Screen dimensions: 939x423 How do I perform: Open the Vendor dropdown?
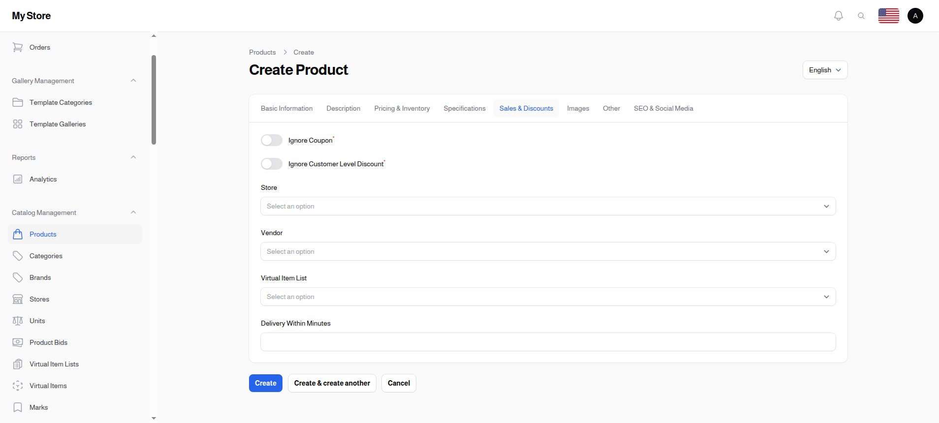click(x=548, y=251)
